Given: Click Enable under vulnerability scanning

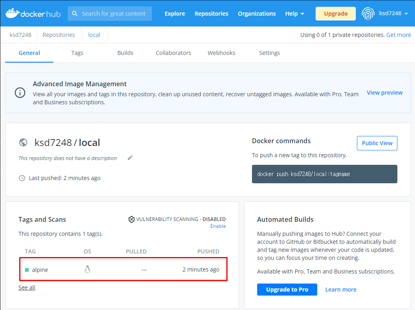Looking at the screenshot, I should [x=218, y=226].
